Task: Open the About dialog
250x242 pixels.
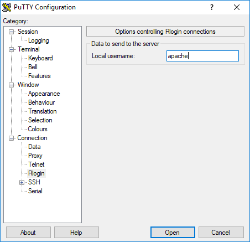Action: pyautogui.click(x=28, y=233)
